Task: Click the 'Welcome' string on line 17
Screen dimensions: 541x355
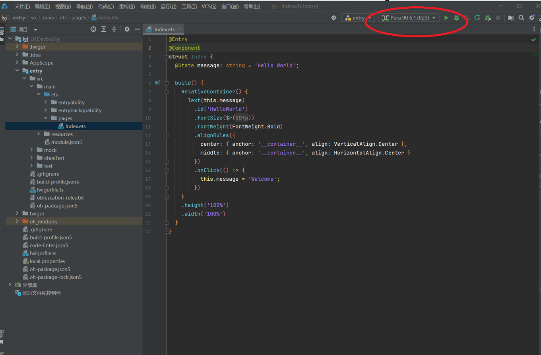Action: pos(262,179)
